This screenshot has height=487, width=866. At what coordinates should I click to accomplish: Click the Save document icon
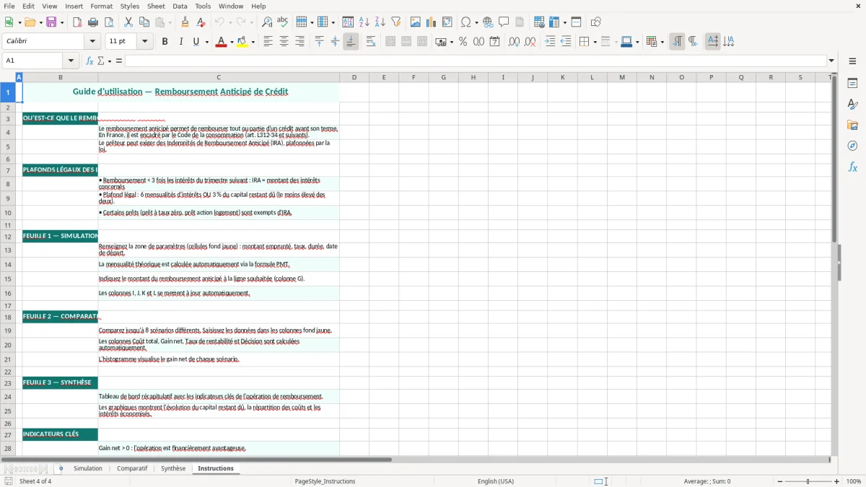pyautogui.click(x=51, y=22)
